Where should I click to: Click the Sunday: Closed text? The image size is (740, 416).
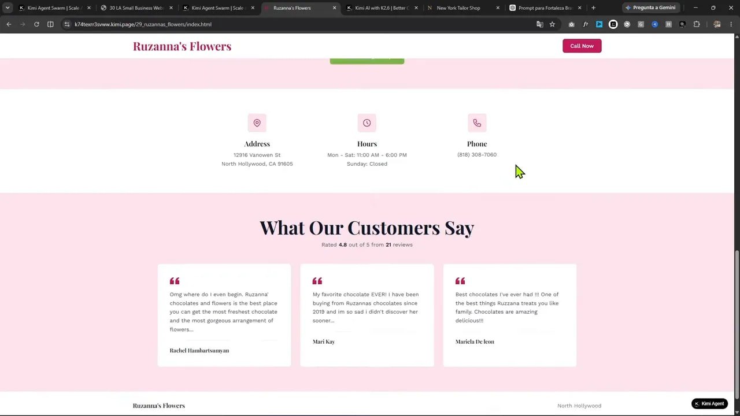[x=367, y=164]
